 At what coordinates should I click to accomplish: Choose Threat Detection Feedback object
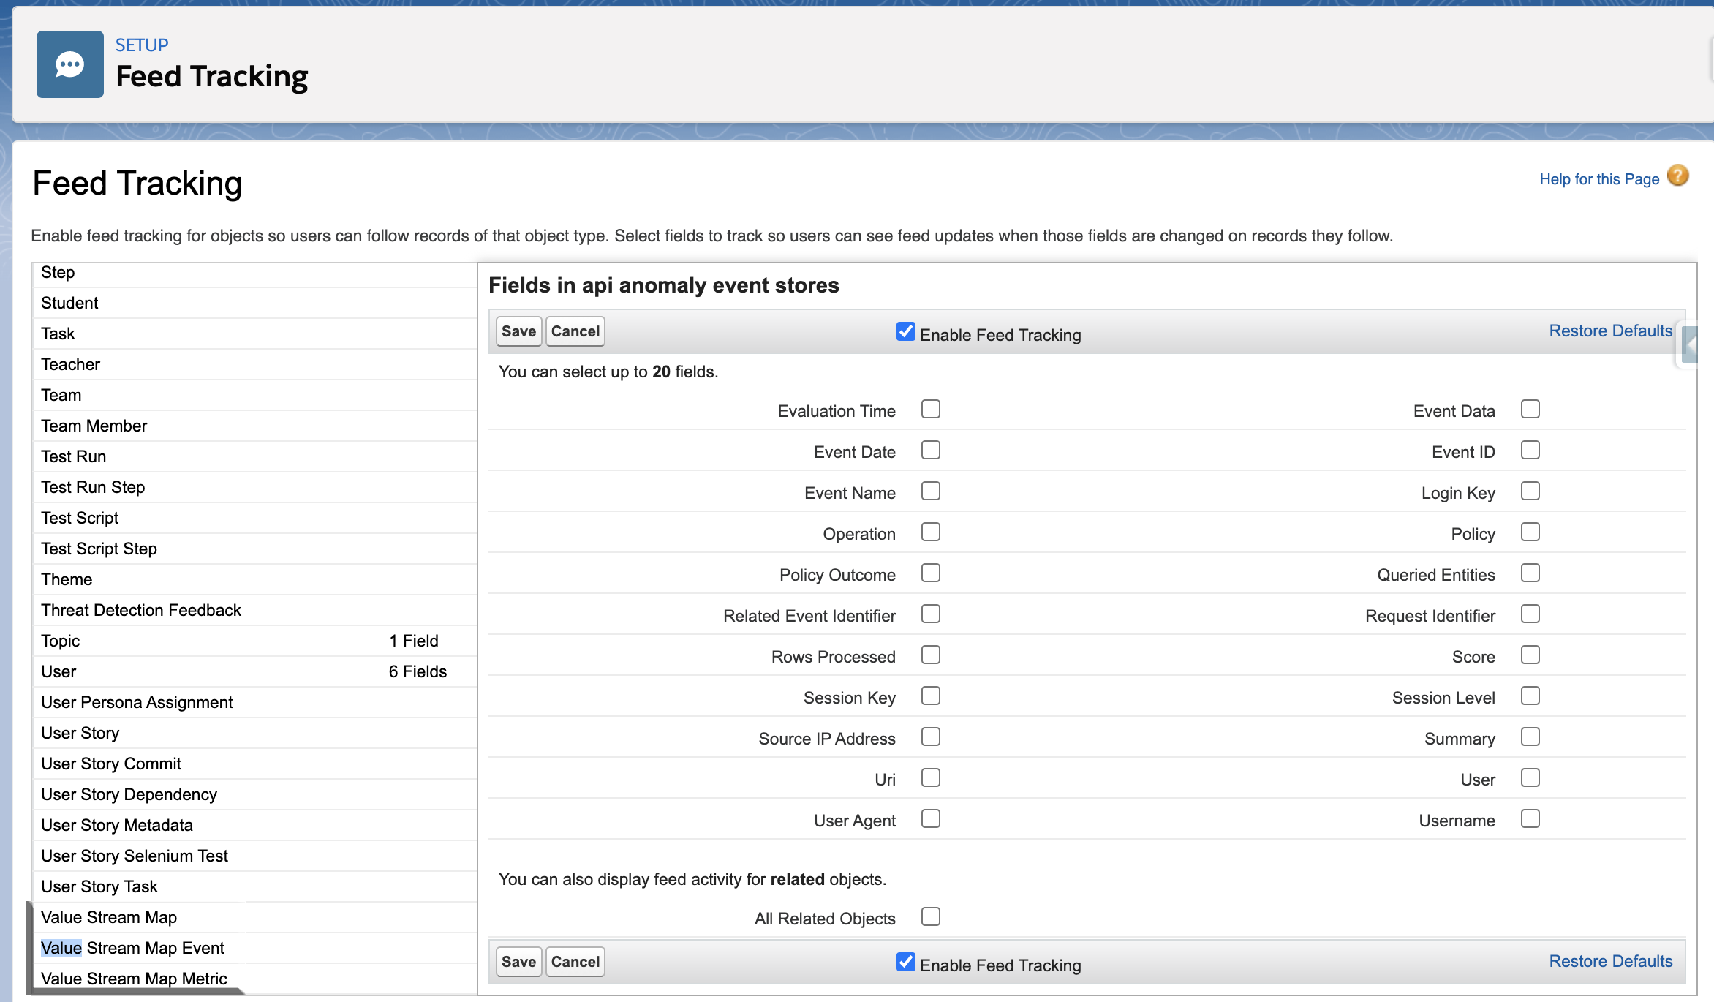141,610
